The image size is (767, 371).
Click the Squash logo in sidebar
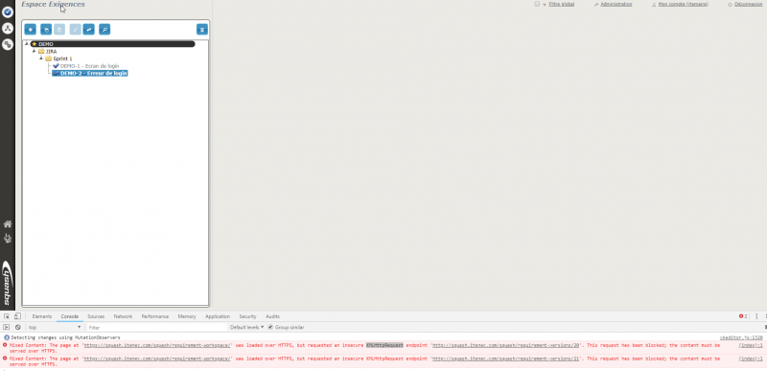(8, 284)
